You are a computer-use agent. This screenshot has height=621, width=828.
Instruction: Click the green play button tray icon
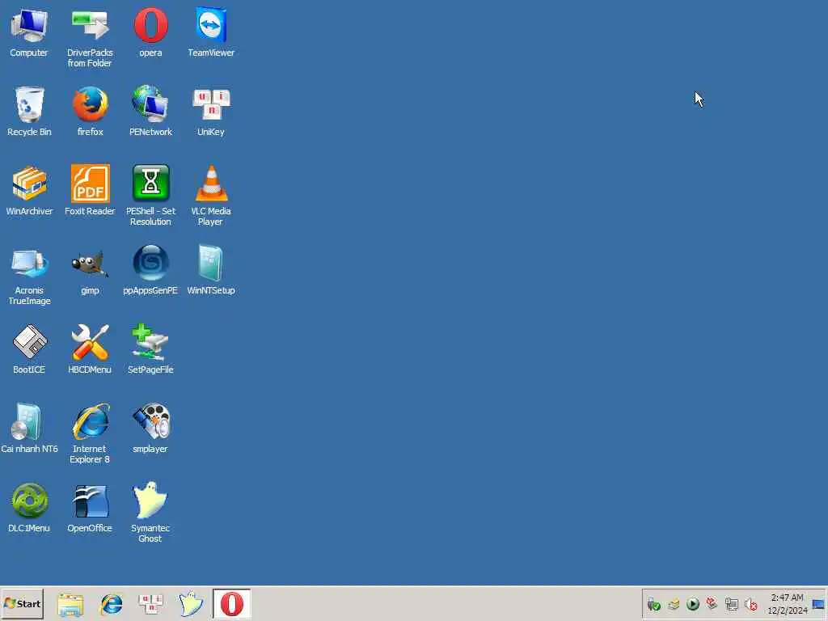tap(693, 604)
